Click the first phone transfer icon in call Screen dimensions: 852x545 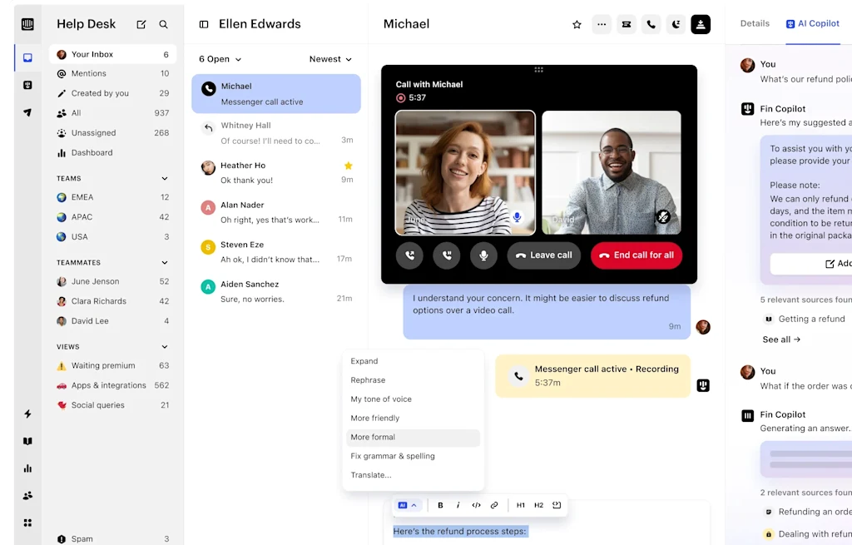click(409, 255)
